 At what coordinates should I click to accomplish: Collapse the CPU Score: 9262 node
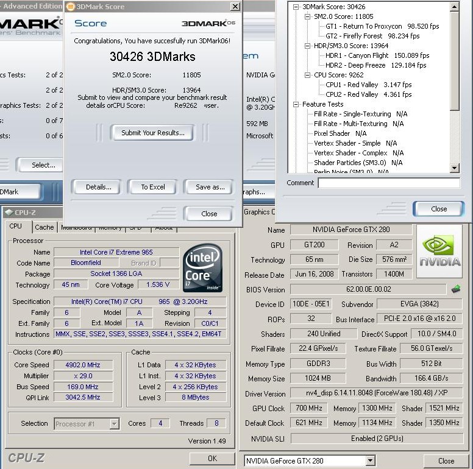pyautogui.click(x=307, y=75)
